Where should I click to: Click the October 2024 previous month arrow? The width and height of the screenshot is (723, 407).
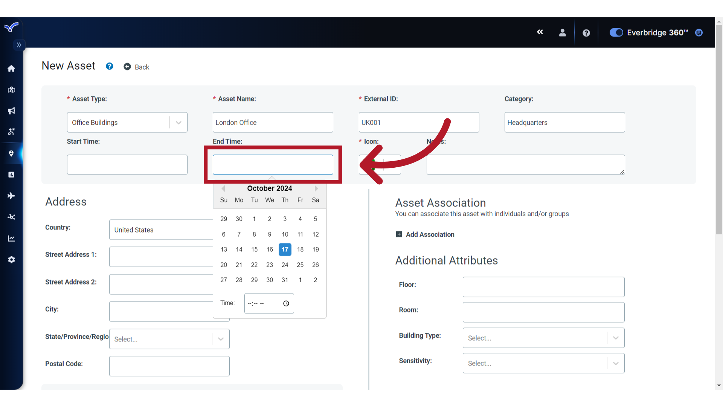(x=223, y=188)
